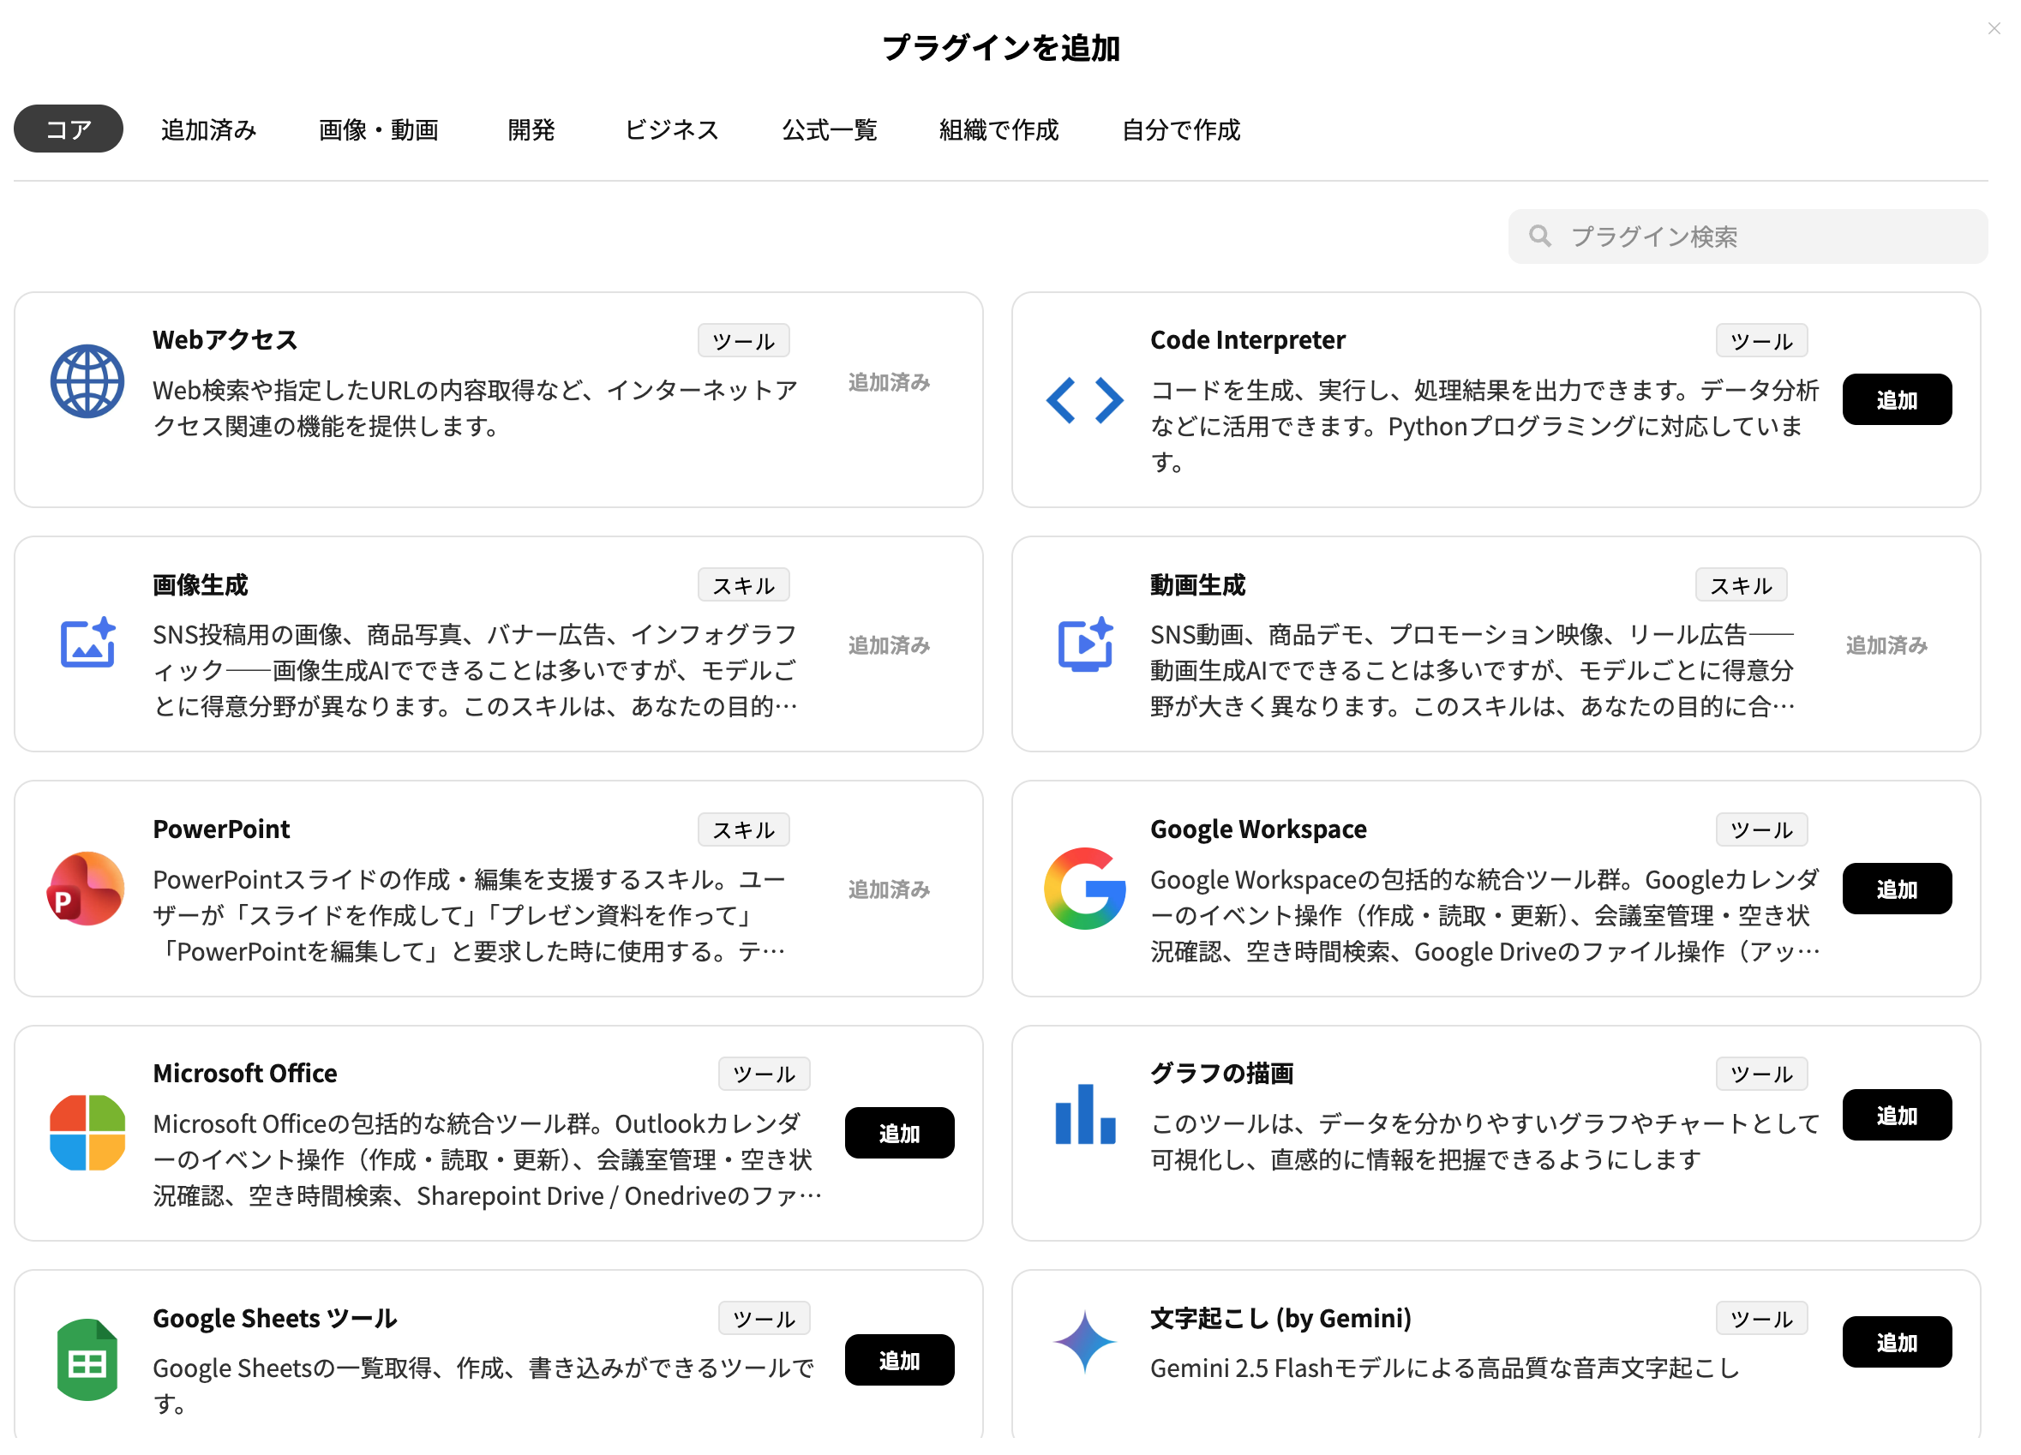Image resolution: width=2021 pixels, height=1455 pixels.
Task: Select the ビジネス category tab
Action: tap(672, 130)
